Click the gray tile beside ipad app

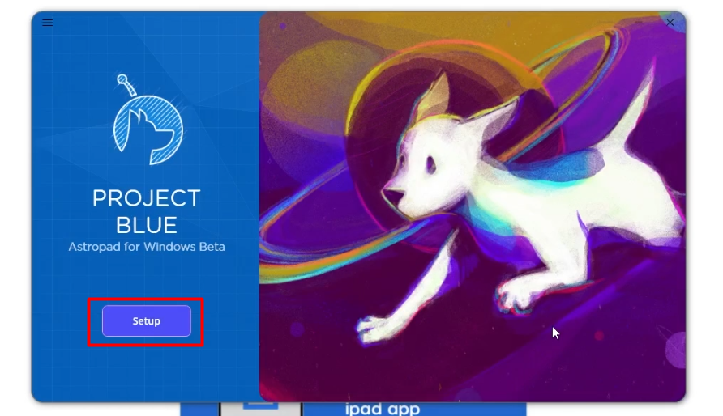[x=261, y=409]
